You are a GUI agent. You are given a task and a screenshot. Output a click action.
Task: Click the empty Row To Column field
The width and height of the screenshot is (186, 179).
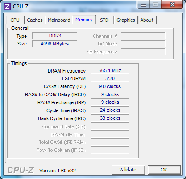pyautogui.click(x=110, y=150)
